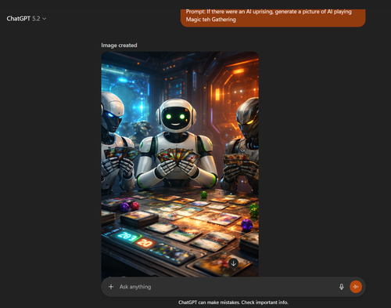Start voice mode with orange waveform button
The height and width of the screenshot is (308, 391).
tap(356, 287)
